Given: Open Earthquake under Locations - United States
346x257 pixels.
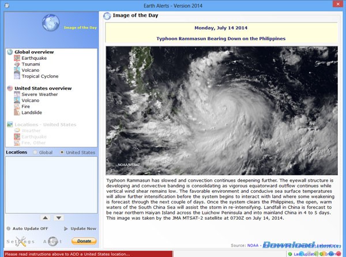Looking at the screenshot, I should [x=34, y=137].
